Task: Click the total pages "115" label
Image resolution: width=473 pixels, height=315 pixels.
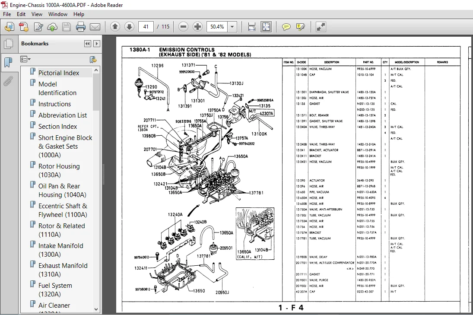Action: [x=165, y=26]
